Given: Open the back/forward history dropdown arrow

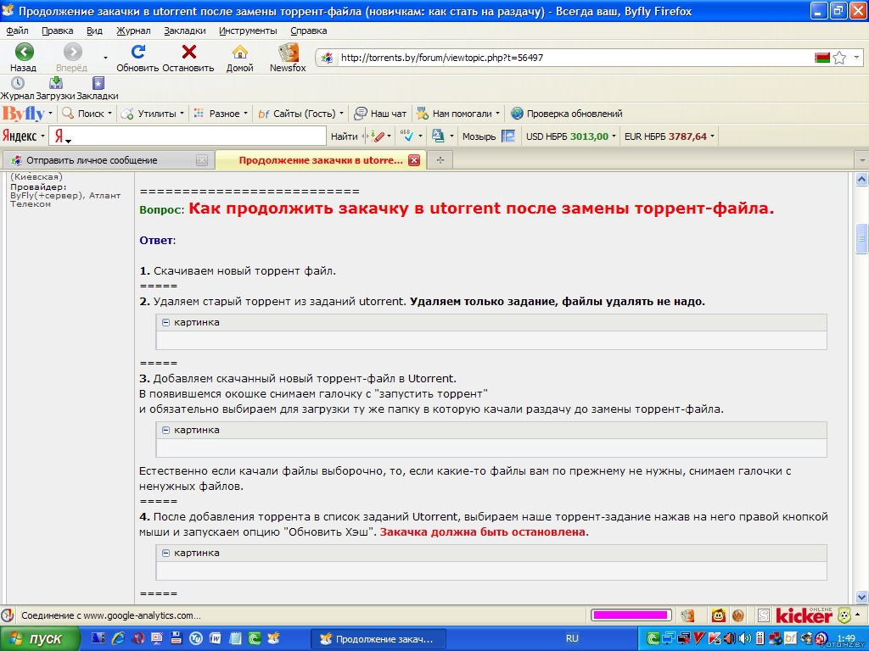Looking at the screenshot, I should coord(105,58).
